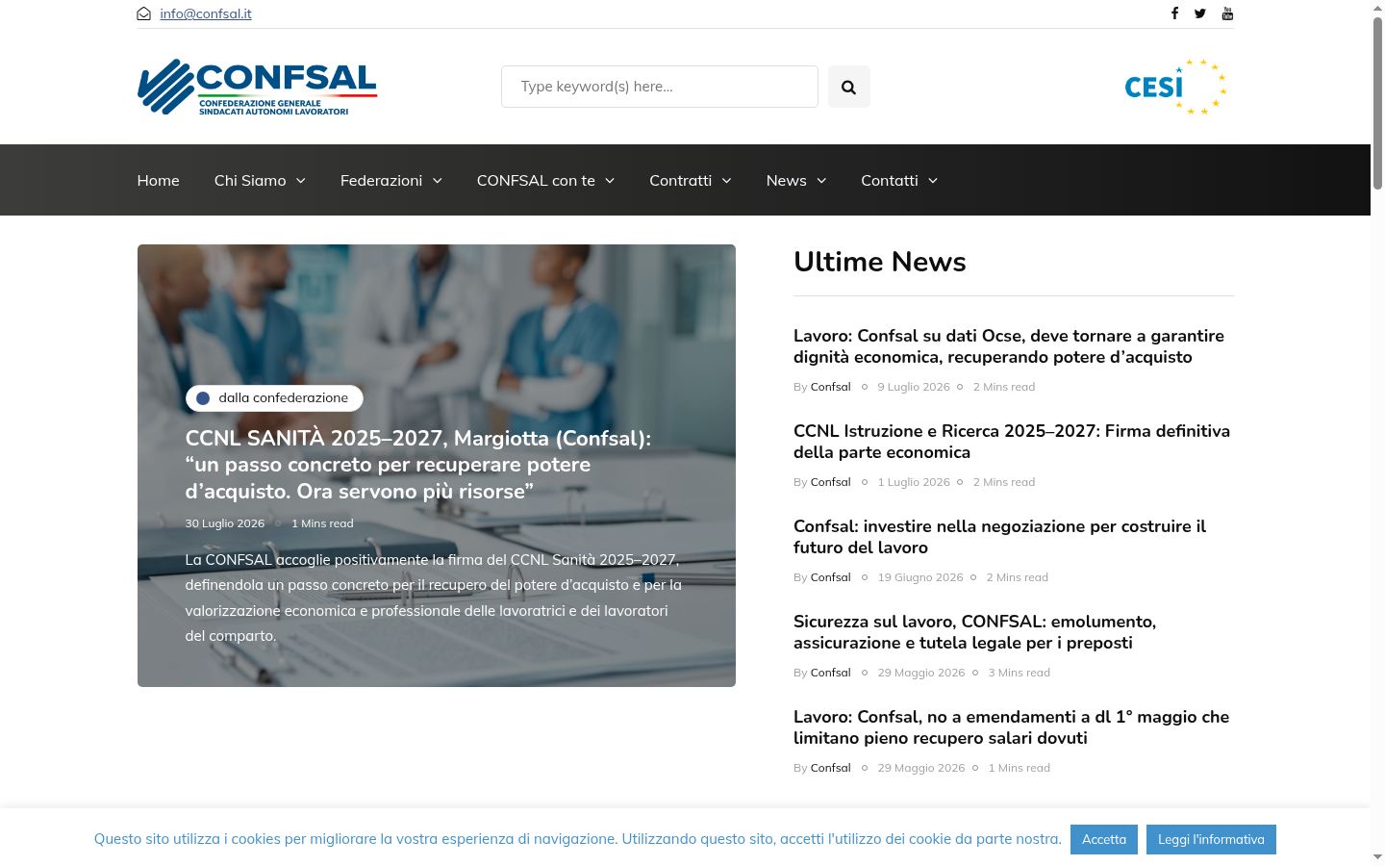
Task: Open the CONFSAL con te dropdown
Action: [545, 180]
